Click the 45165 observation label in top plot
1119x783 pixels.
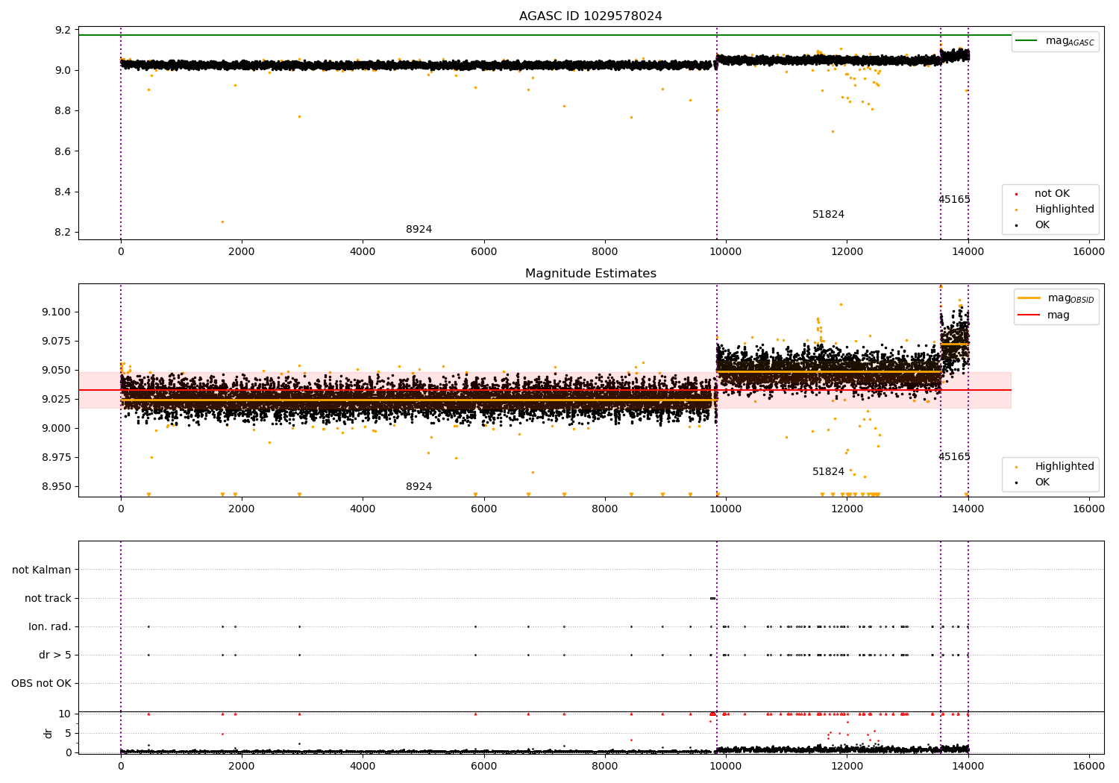click(954, 200)
